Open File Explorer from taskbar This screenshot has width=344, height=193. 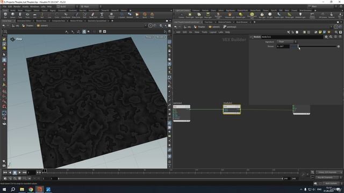click(x=22, y=189)
